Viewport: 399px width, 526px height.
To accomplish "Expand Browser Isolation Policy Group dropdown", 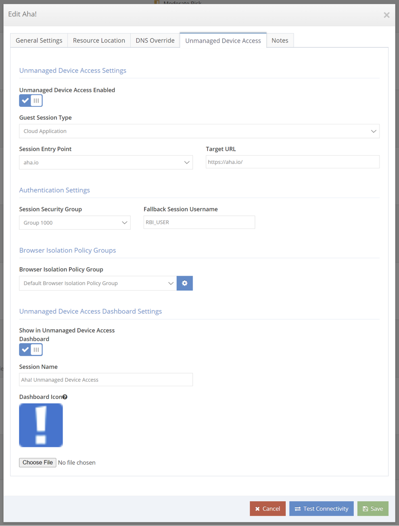I will (98, 283).
